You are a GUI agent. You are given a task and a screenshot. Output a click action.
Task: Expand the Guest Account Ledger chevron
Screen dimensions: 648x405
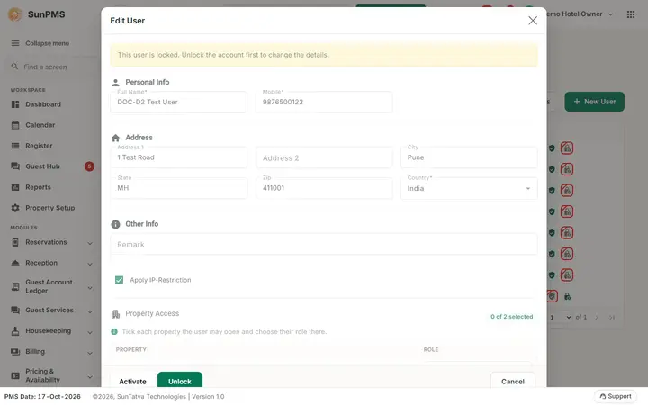(x=90, y=288)
